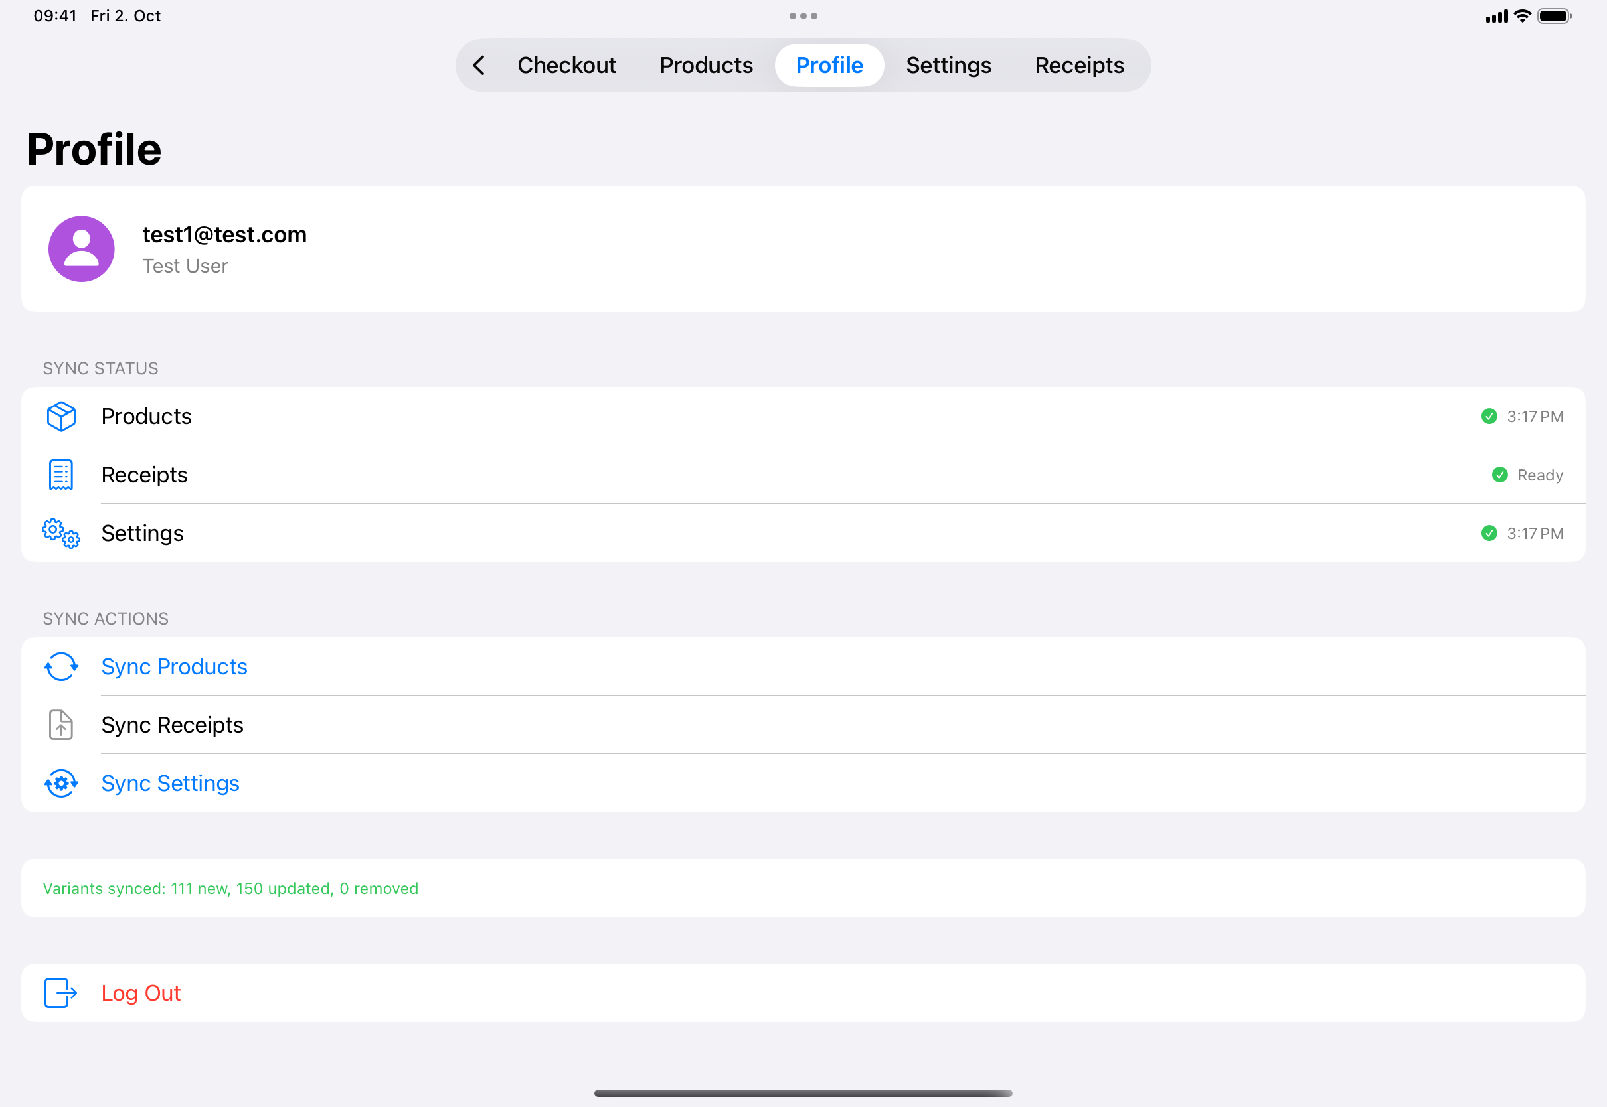Image resolution: width=1607 pixels, height=1107 pixels.
Task: Tap the cellular signal bars icon
Action: [x=1497, y=16]
